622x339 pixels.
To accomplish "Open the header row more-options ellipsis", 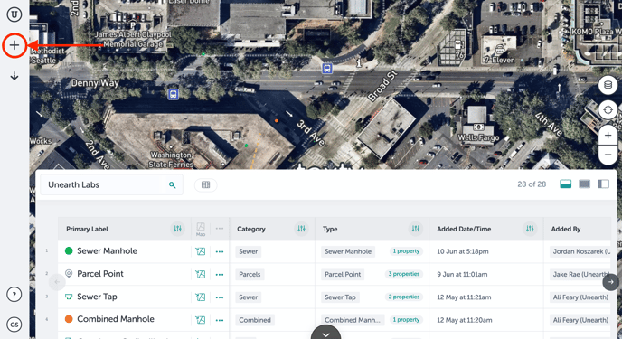I will [x=220, y=229].
